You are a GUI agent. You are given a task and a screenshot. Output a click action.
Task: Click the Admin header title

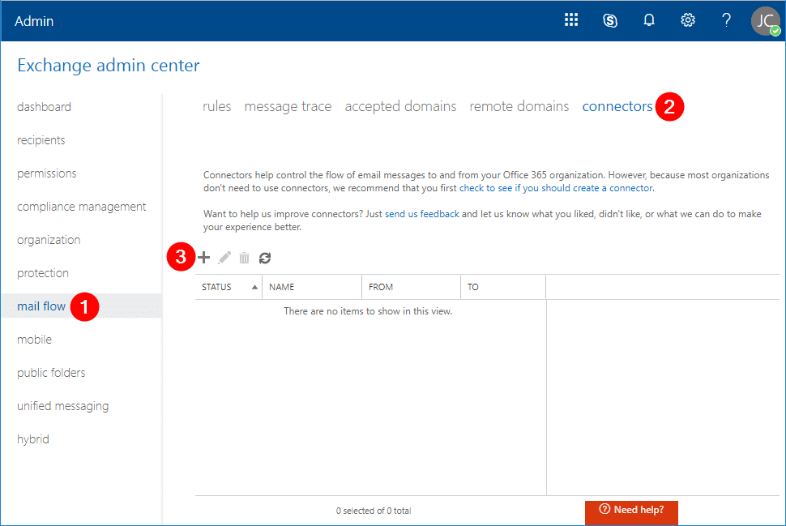(x=34, y=21)
